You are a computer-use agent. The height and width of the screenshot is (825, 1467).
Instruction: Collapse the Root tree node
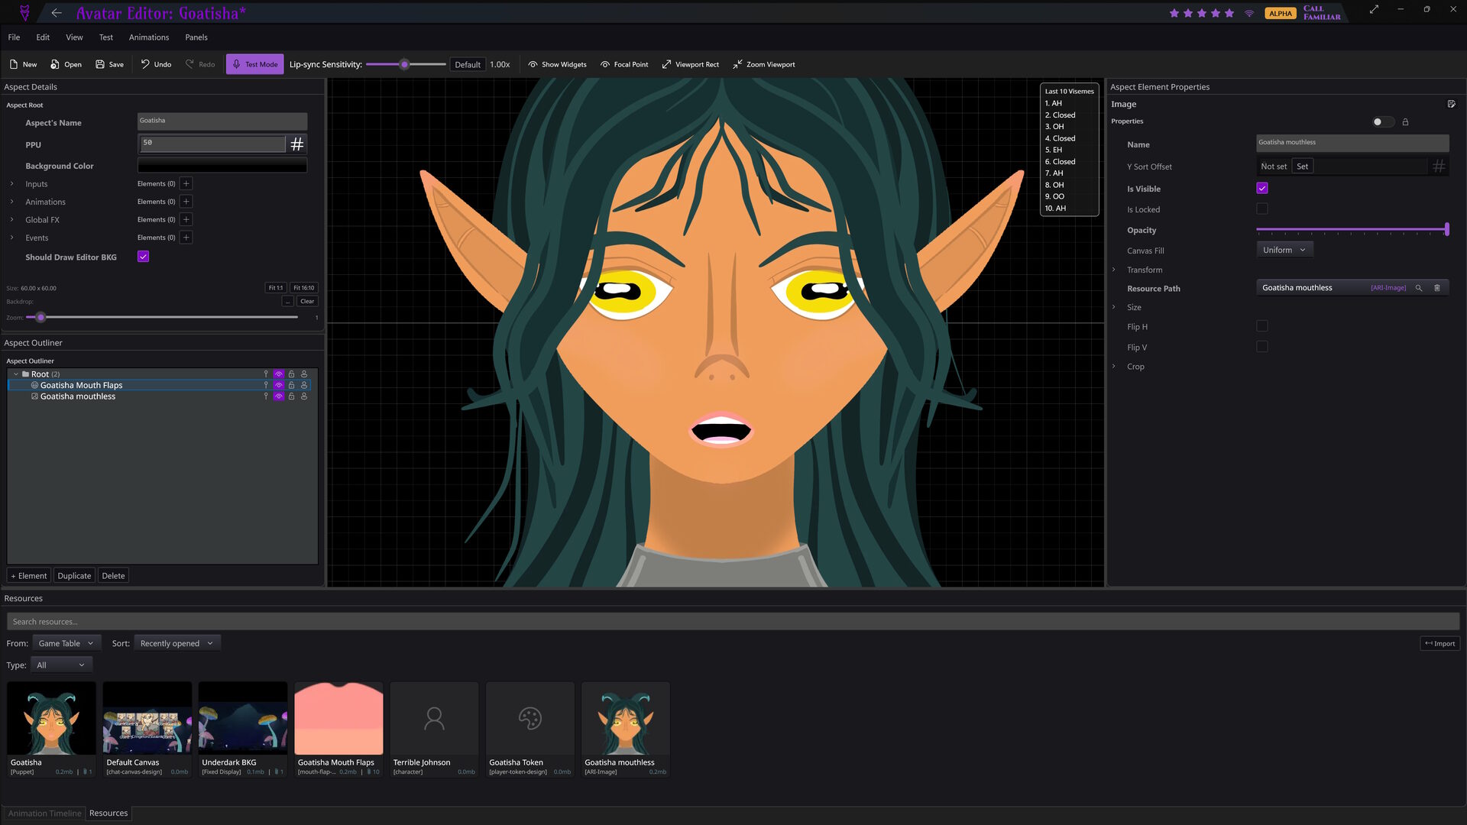[x=15, y=374]
